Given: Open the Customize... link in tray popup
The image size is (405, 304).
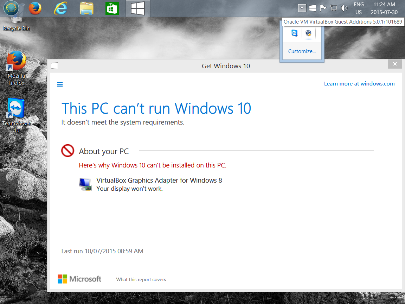Looking at the screenshot, I should 302,51.
